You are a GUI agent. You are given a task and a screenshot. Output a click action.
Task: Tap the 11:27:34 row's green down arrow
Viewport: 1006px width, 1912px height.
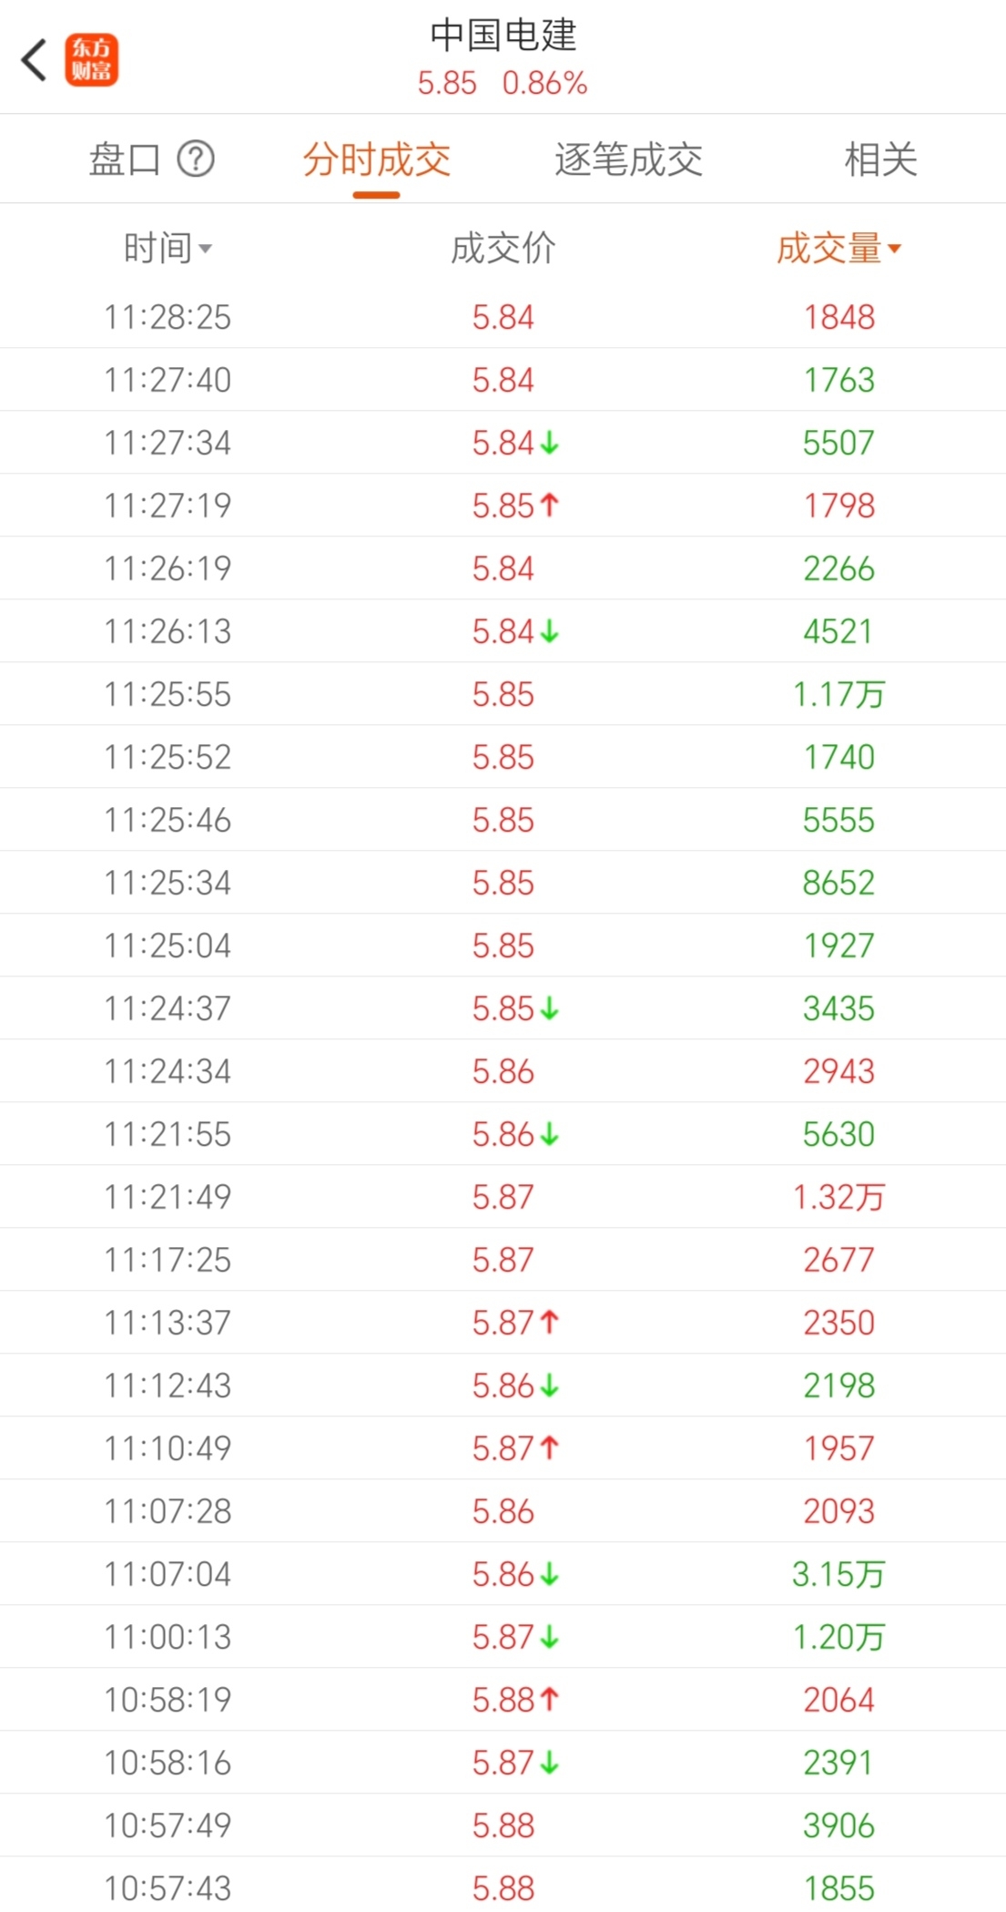point(549,443)
